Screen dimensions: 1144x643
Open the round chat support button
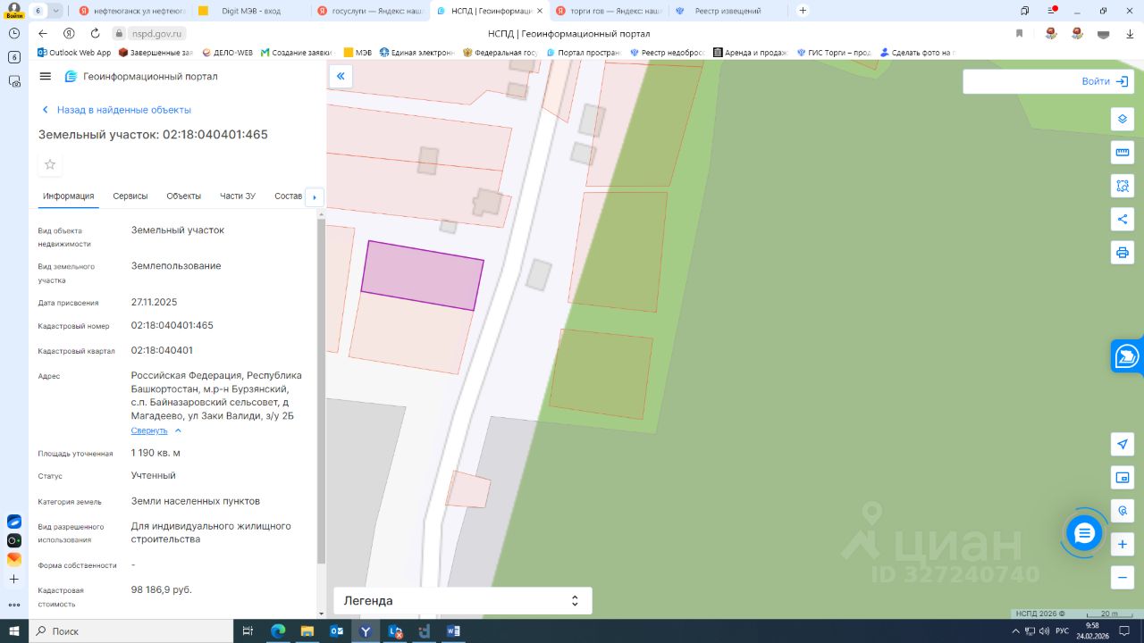(1085, 534)
